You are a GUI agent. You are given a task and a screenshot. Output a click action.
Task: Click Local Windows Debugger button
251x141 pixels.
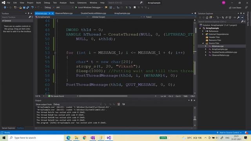[89, 7]
